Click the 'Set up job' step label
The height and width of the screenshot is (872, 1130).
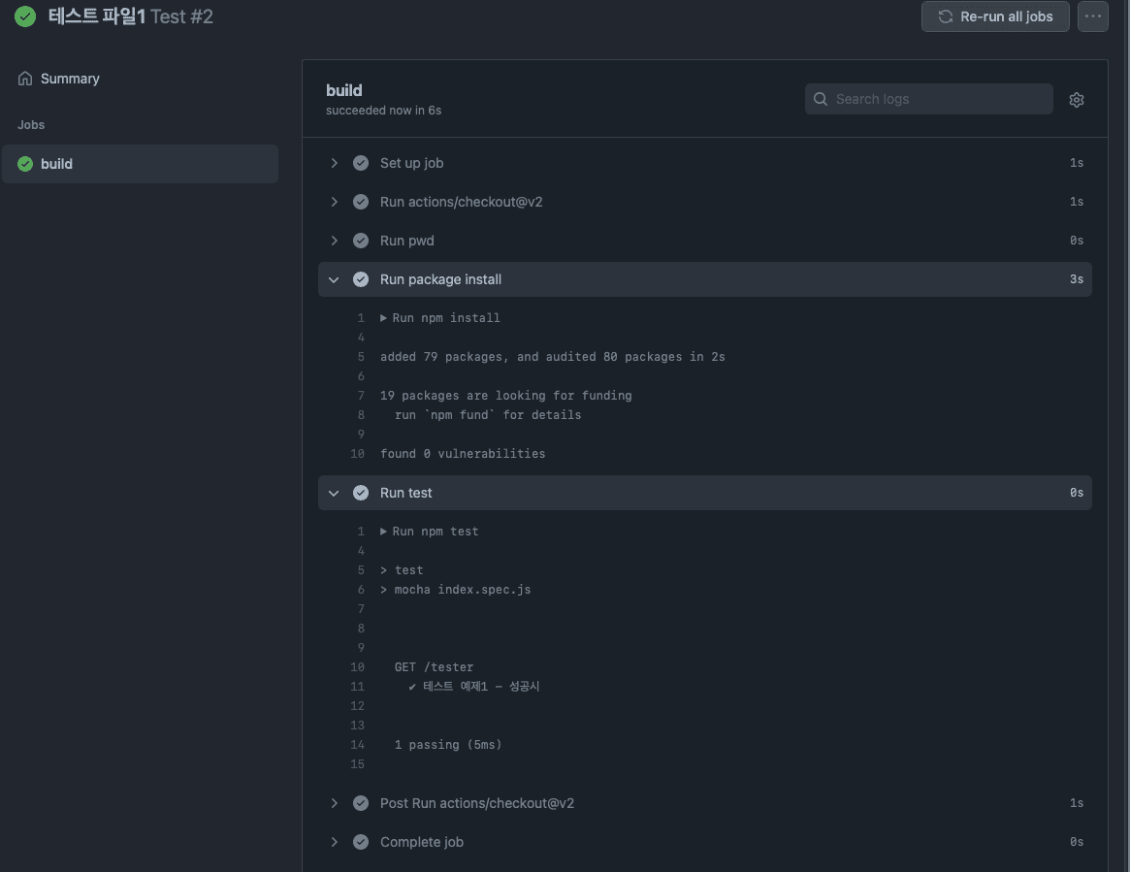click(x=411, y=163)
